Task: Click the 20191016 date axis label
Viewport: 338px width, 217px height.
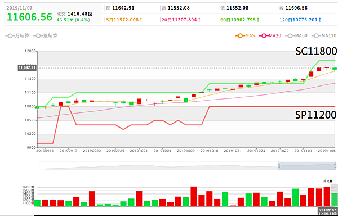Action: coord(210,151)
